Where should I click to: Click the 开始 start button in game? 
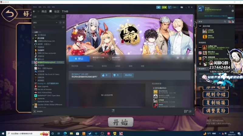[x=121, y=122]
